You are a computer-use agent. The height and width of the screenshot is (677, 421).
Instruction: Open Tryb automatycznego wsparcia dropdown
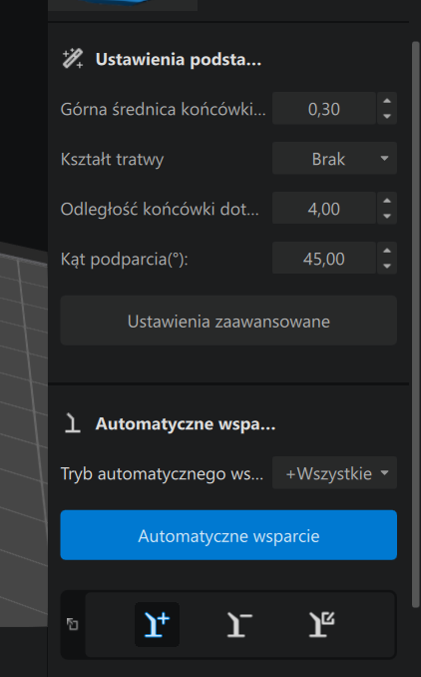[x=334, y=473]
